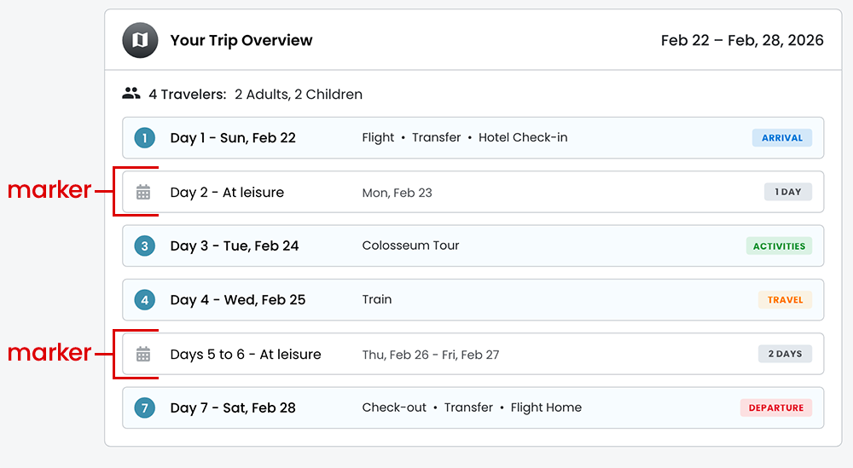Select the Day 7 number badge
This screenshot has height=468, width=853.
145,408
